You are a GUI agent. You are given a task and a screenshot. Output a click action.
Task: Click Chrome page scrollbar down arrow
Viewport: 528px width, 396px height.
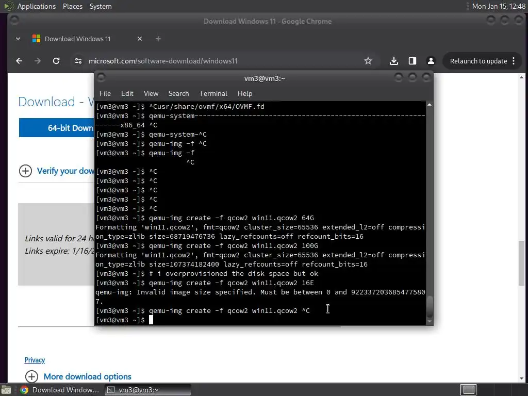click(522, 379)
